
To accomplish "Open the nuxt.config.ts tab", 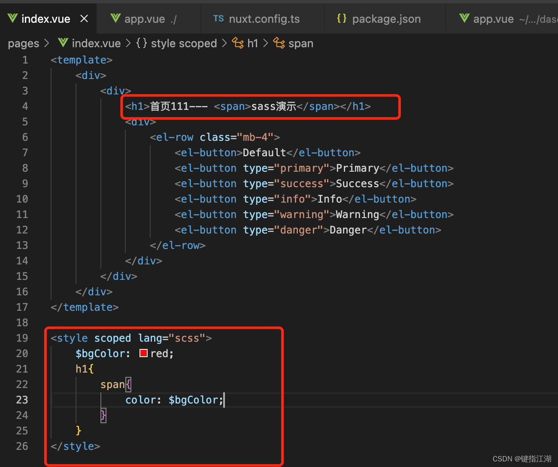I will click(x=263, y=18).
